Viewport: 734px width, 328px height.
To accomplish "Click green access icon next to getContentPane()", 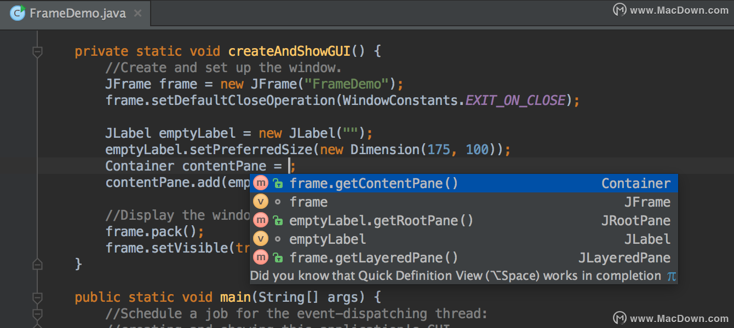I will click(x=278, y=183).
